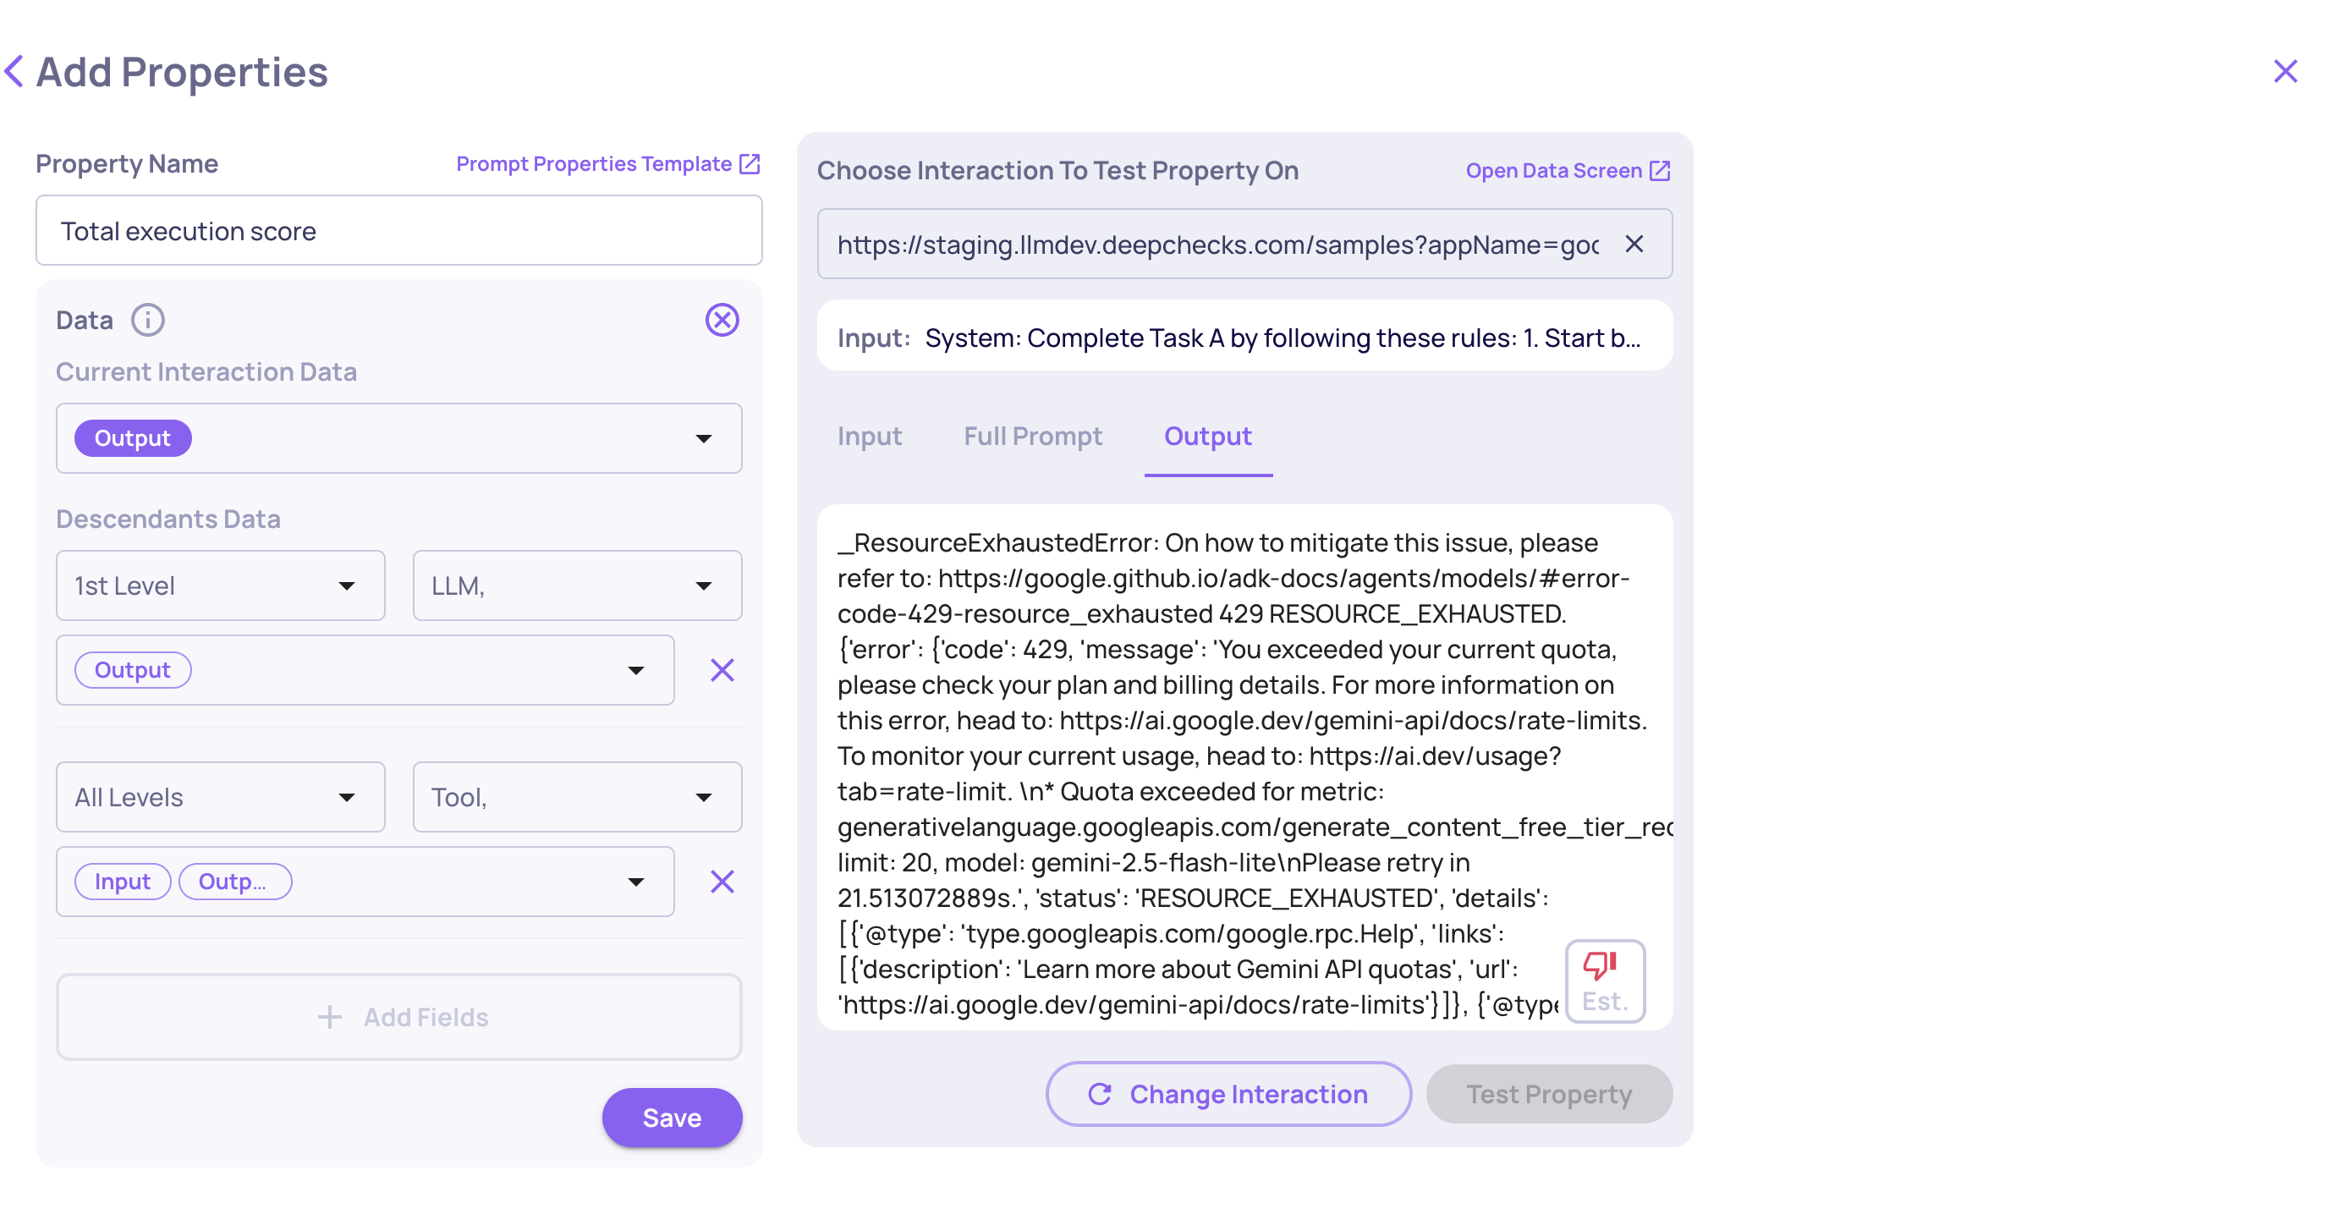Delete the All Levels Tool descendant row
Screen dimensions: 2340x1220
(722, 882)
